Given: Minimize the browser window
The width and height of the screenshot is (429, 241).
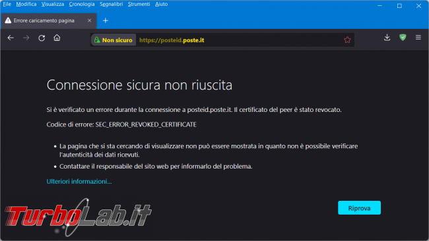Looking at the screenshot, I should tap(379, 5).
